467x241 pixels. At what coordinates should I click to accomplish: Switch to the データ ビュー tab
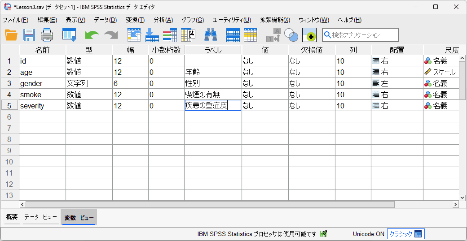point(40,217)
